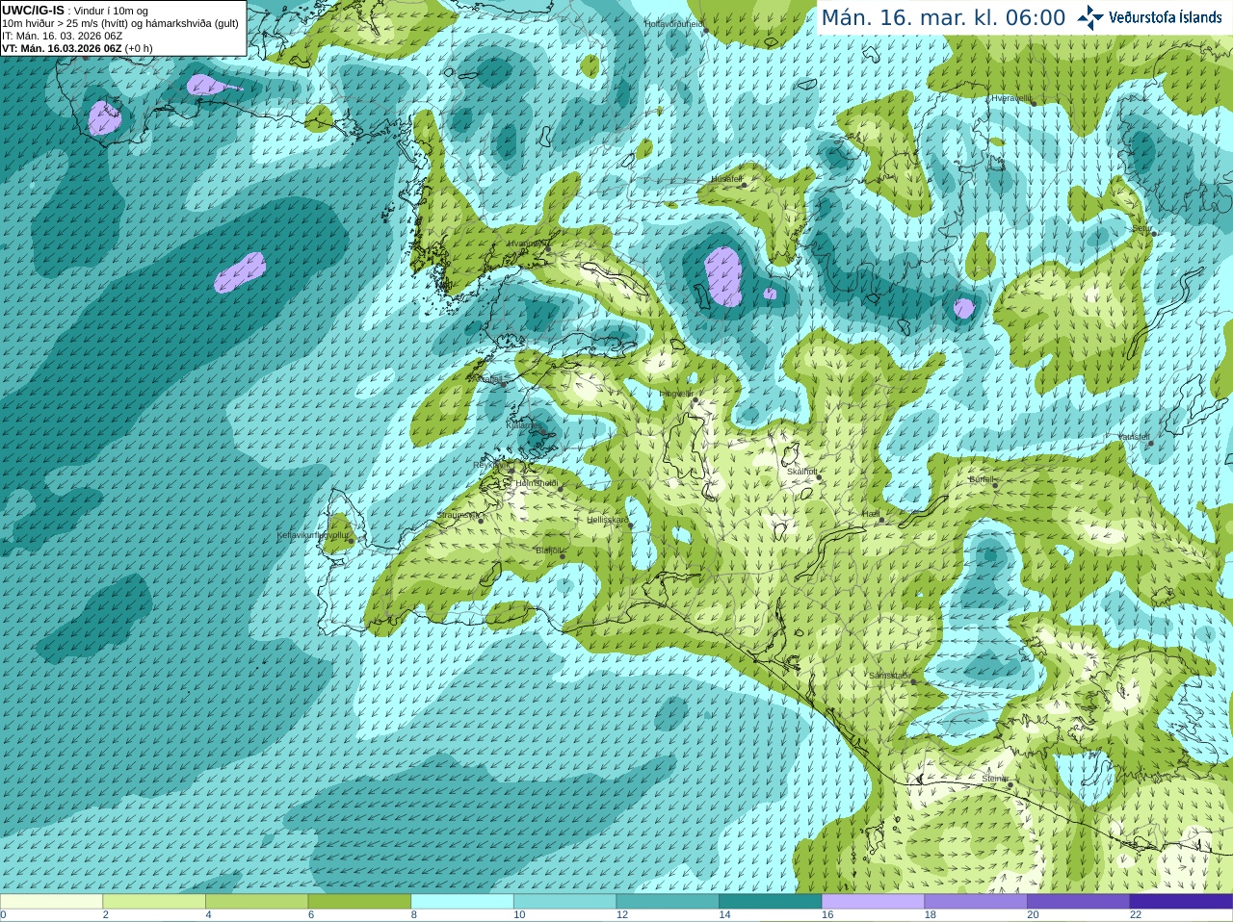Click the Hólmsheiði station label
The image size is (1233, 922).
pyautogui.click(x=537, y=483)
